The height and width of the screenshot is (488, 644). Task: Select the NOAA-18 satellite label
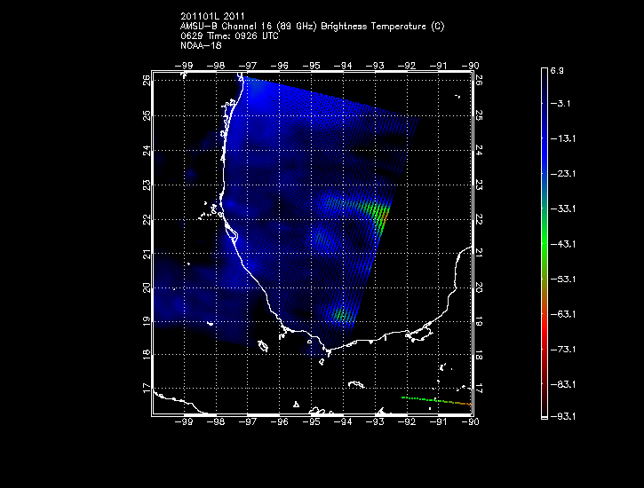click(202, 46)
